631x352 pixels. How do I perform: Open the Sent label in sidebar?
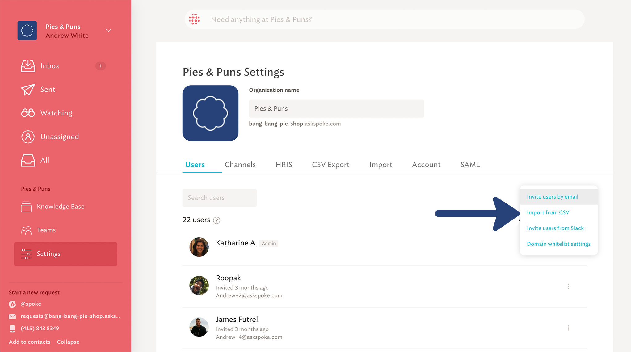(x=48, y=90)
